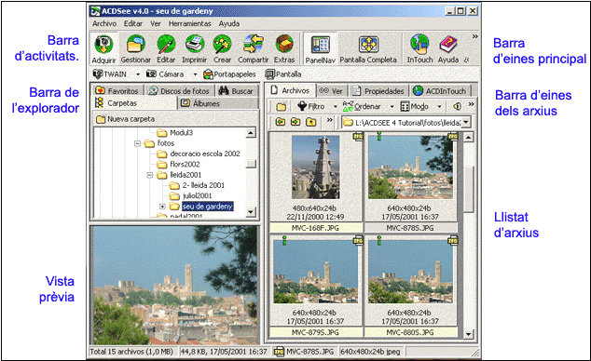The image size is (591, 361).
Task: Select the flors2002 folder
Action: [179, 165]
